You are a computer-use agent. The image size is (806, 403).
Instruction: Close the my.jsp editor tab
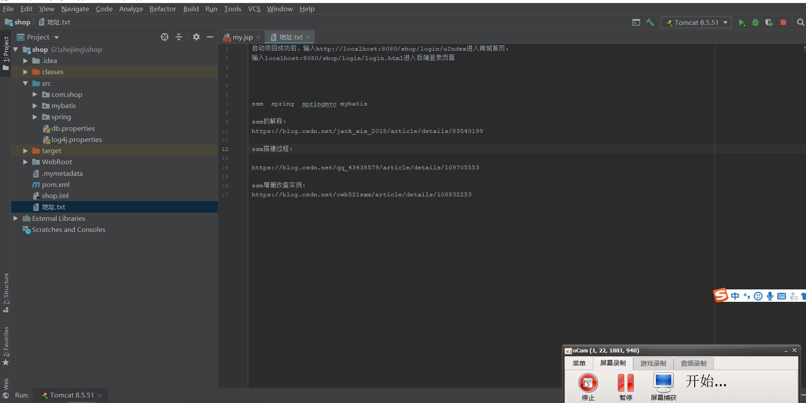tap(258, 37)
